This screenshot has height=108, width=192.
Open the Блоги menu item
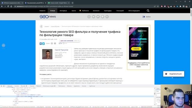coord(74,11)
